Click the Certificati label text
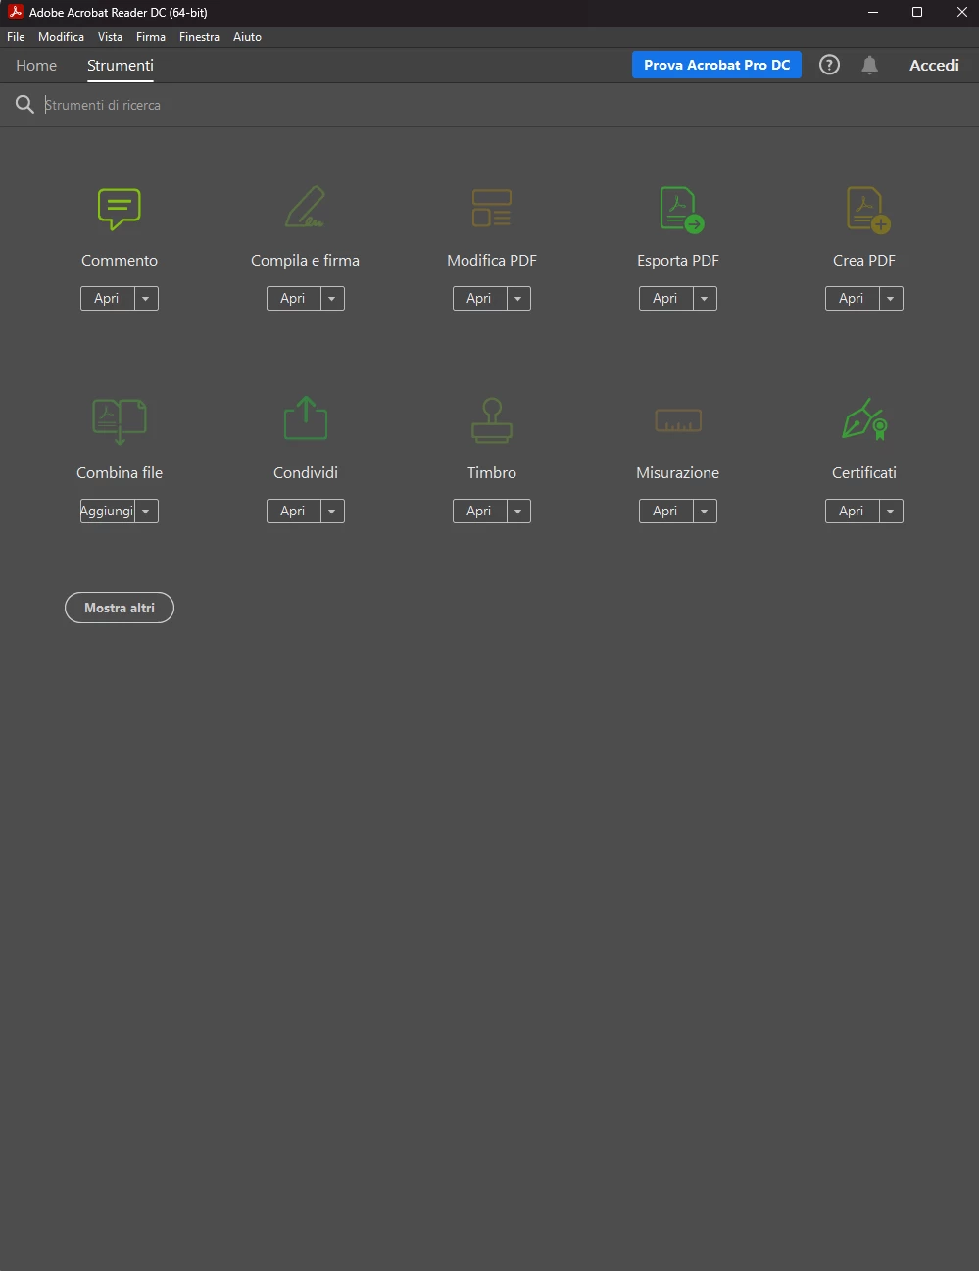 coord(864,472)
